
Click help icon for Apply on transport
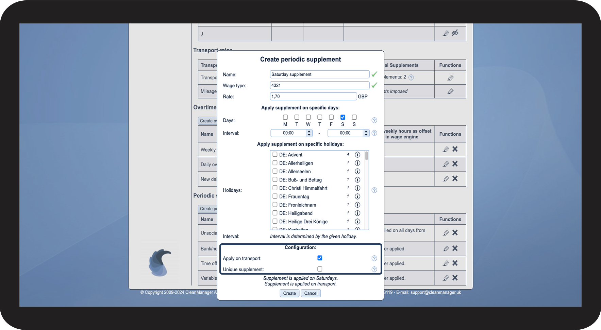tap(374, 258)
